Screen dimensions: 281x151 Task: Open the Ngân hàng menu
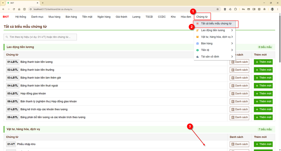104,17
